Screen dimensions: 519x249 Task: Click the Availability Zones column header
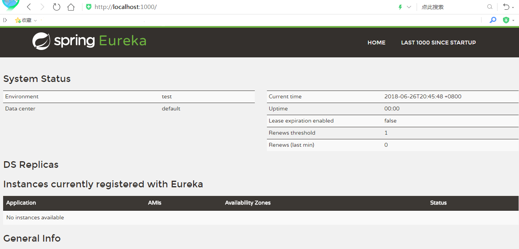[248, 203]
